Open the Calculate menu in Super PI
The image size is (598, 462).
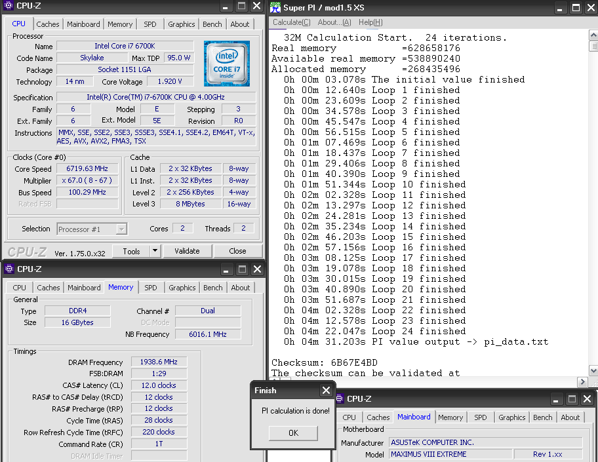[x=291, y=22]
